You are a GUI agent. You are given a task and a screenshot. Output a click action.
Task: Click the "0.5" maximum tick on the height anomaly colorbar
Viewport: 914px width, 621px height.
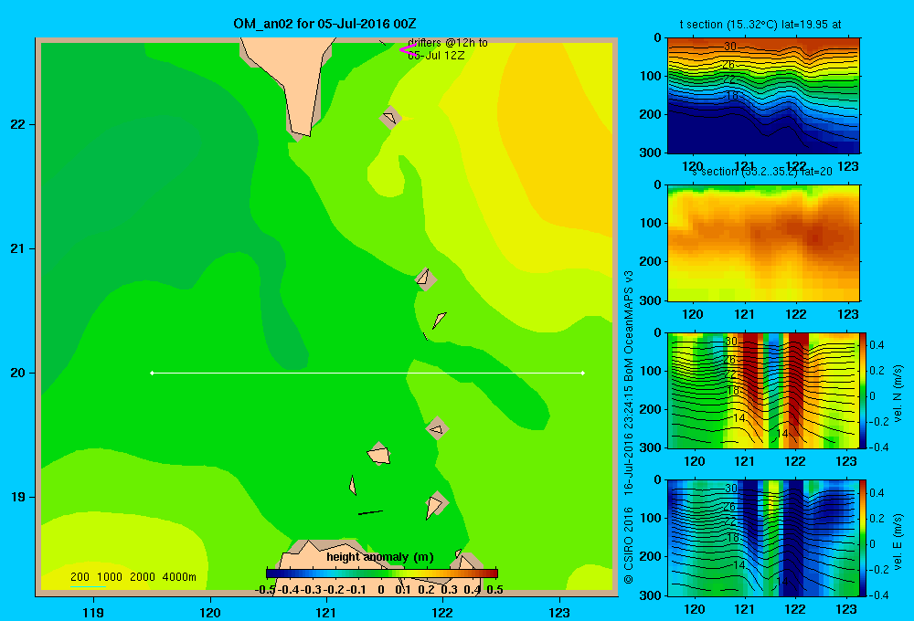pyautogui.click(x=494, y=590)
